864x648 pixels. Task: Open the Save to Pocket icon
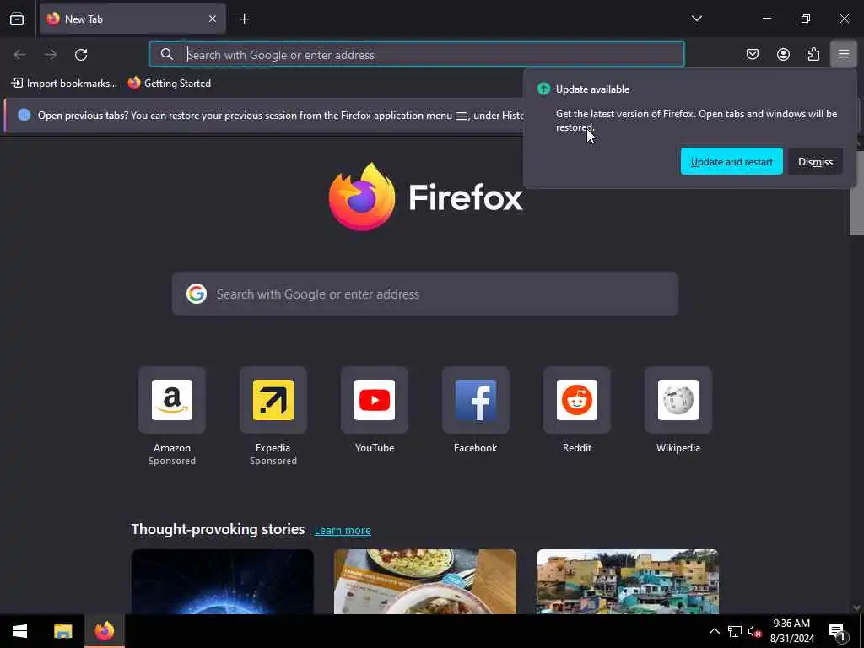pos(753,54)
